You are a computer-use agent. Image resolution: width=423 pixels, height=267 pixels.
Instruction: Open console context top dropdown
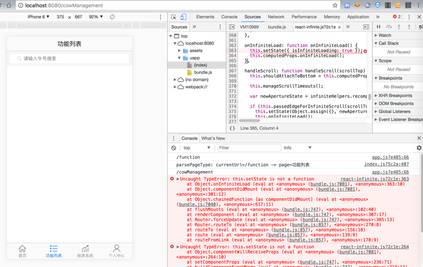point(197,148)
